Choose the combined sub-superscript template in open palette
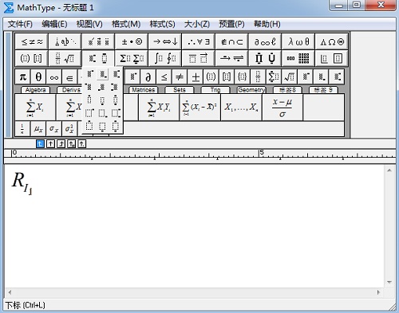The image size is (399, 313). 116,74
